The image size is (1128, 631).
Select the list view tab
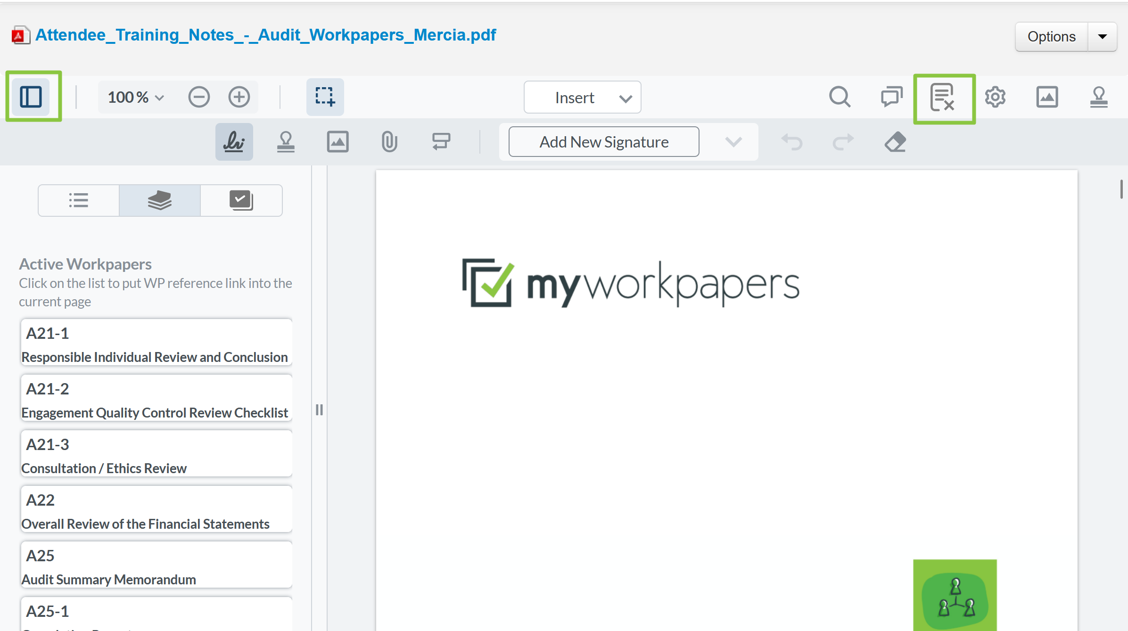pyautogui.click(x=78, y=201)
